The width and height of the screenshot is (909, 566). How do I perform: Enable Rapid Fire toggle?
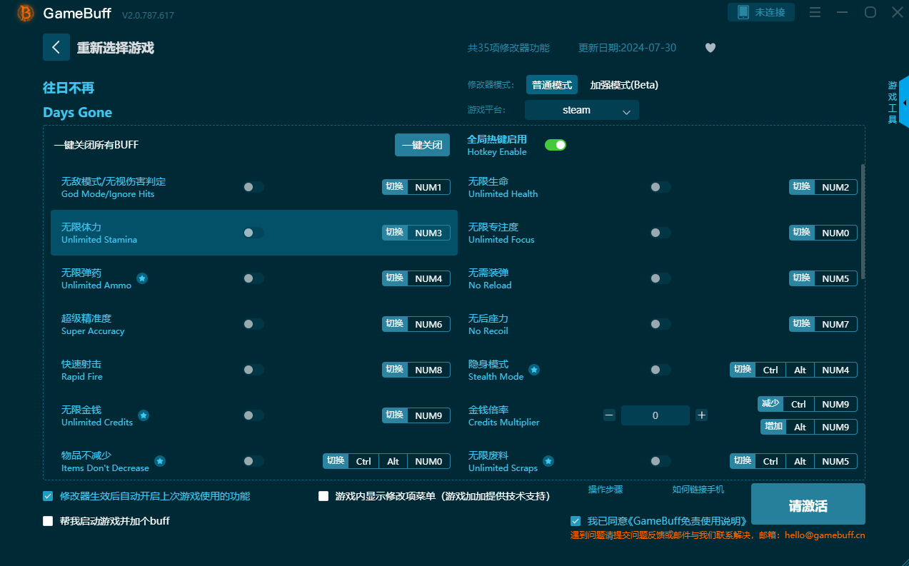pyautogui.click(x=253, y=370)
